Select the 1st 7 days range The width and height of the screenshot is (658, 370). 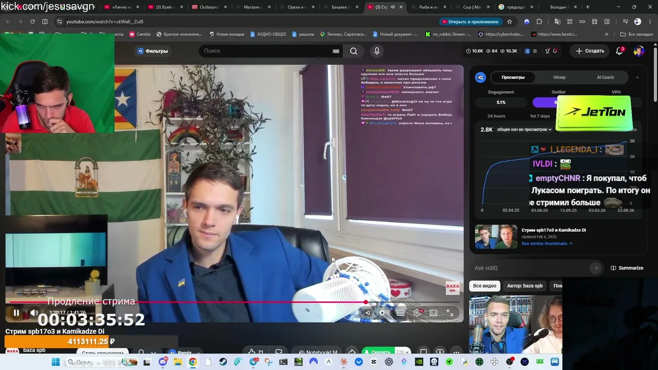tap(540, 116)
